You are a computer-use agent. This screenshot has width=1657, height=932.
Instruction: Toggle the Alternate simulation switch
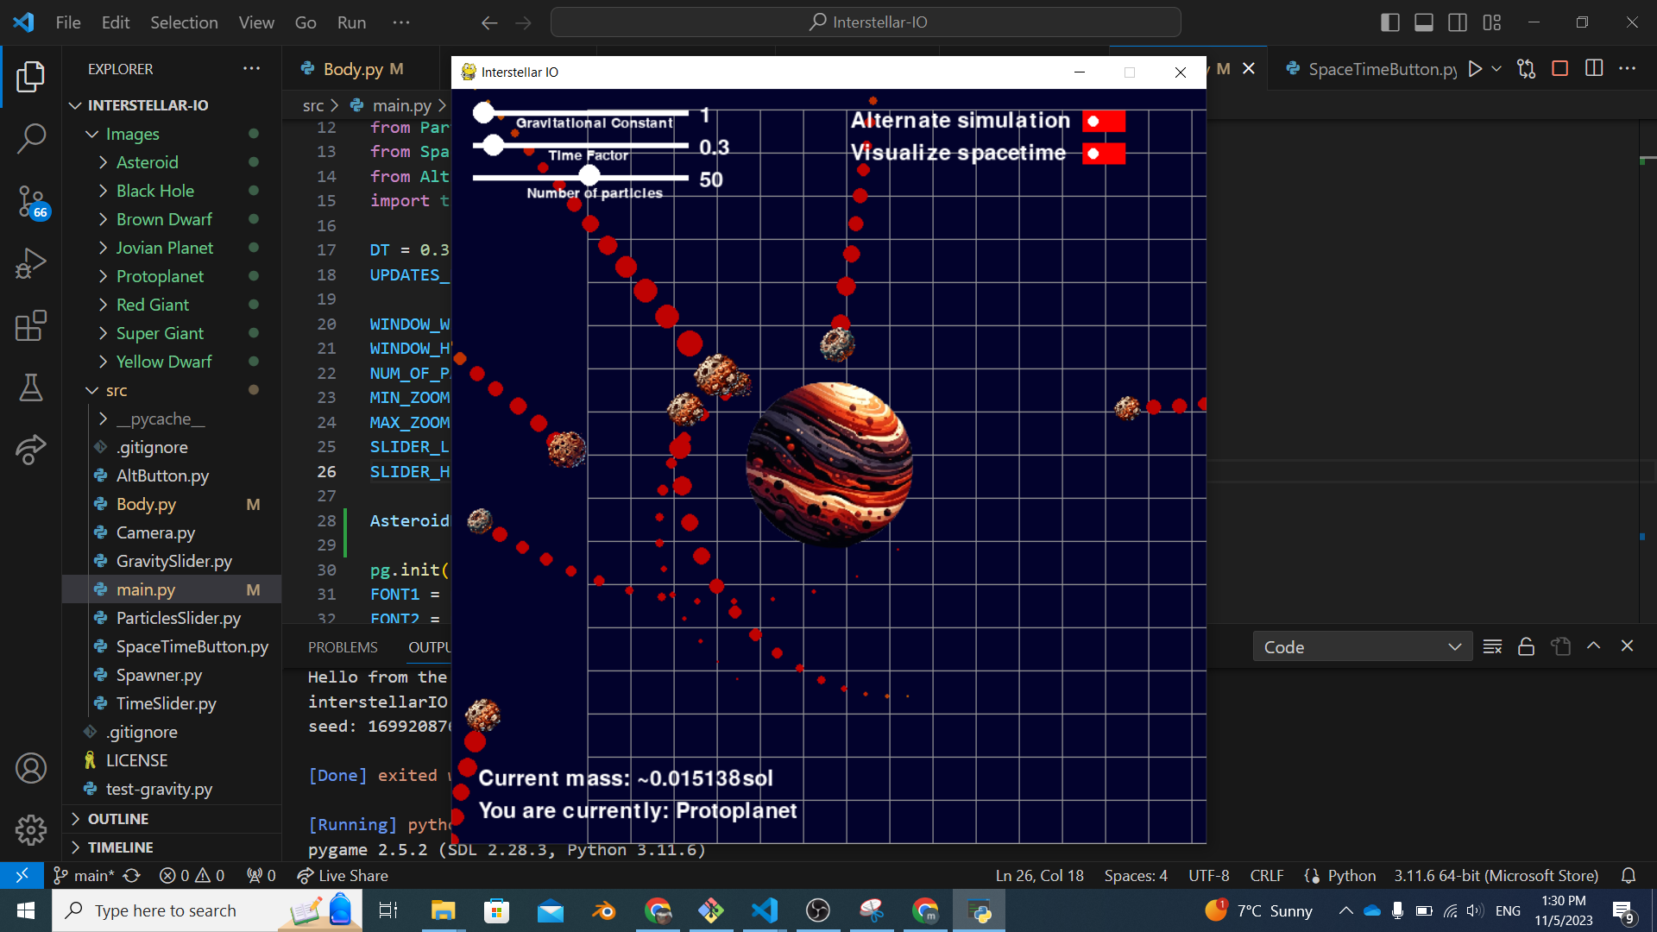coord(1104,122)
